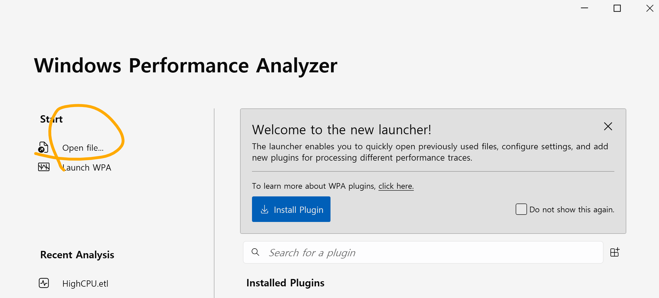Viewport: 659px width, 298px height.
Task: Click the add plugin grid icon
Action: [x=615, y=252]
